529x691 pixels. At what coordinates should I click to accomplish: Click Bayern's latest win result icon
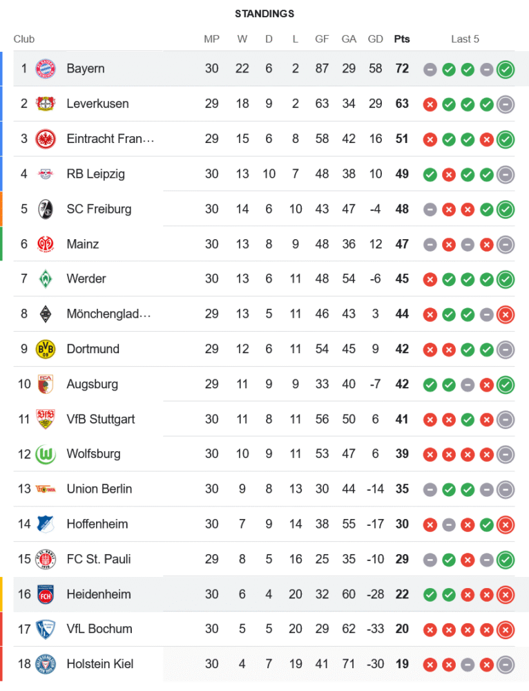coord(506,69)
